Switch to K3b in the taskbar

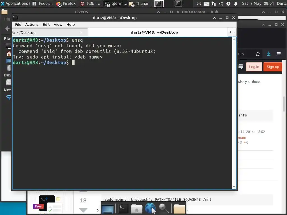click(91, 3)
